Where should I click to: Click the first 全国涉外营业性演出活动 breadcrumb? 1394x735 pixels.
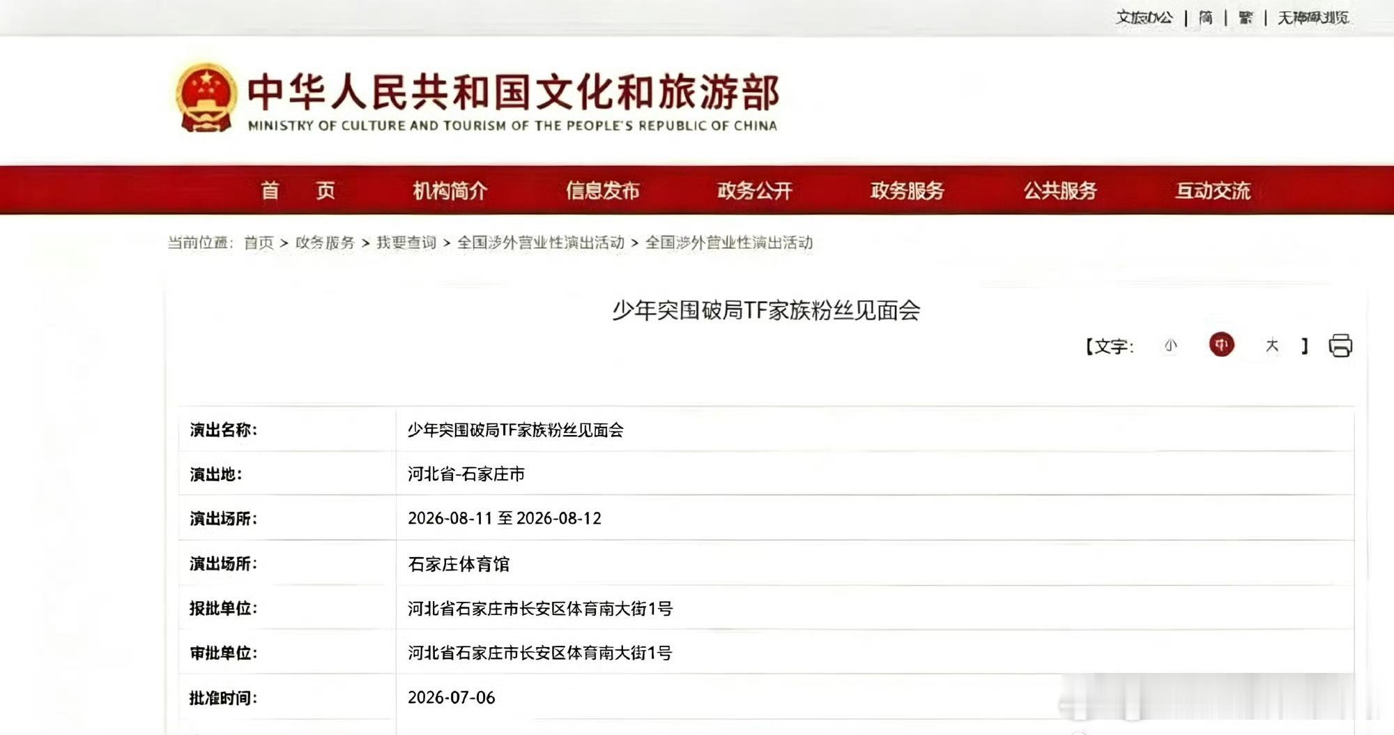(541, 243)
